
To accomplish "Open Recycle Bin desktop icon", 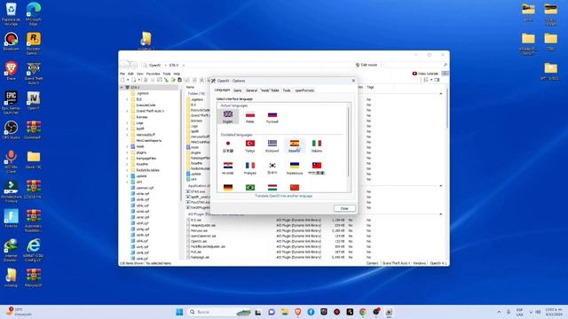I will tap(12, 14).
